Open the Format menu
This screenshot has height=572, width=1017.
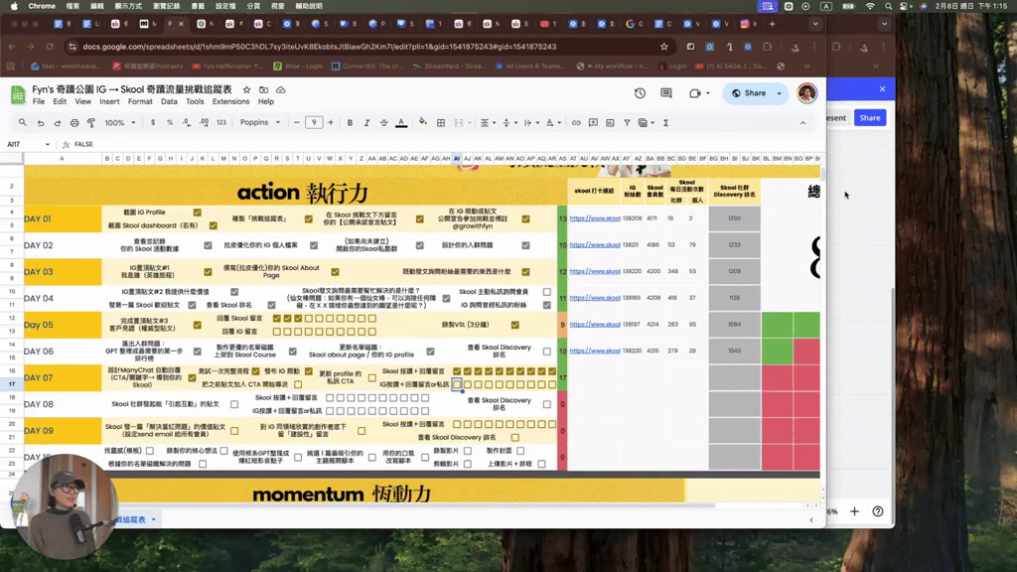coord(140,102)
